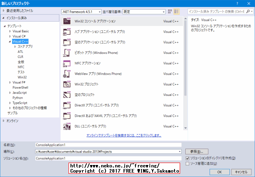Select MFC in the template tree

tap(21, 67)
